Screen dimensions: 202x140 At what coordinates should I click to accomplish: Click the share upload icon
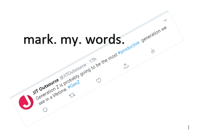tap(126, 66)
